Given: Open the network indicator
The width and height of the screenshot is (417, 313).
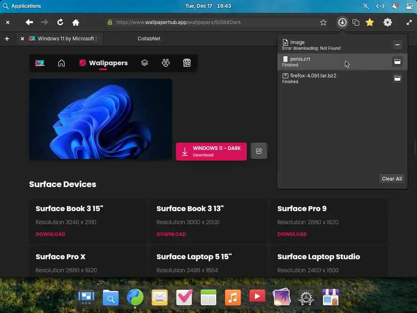Looking at the screenshot, I should [x=380, y=6].
